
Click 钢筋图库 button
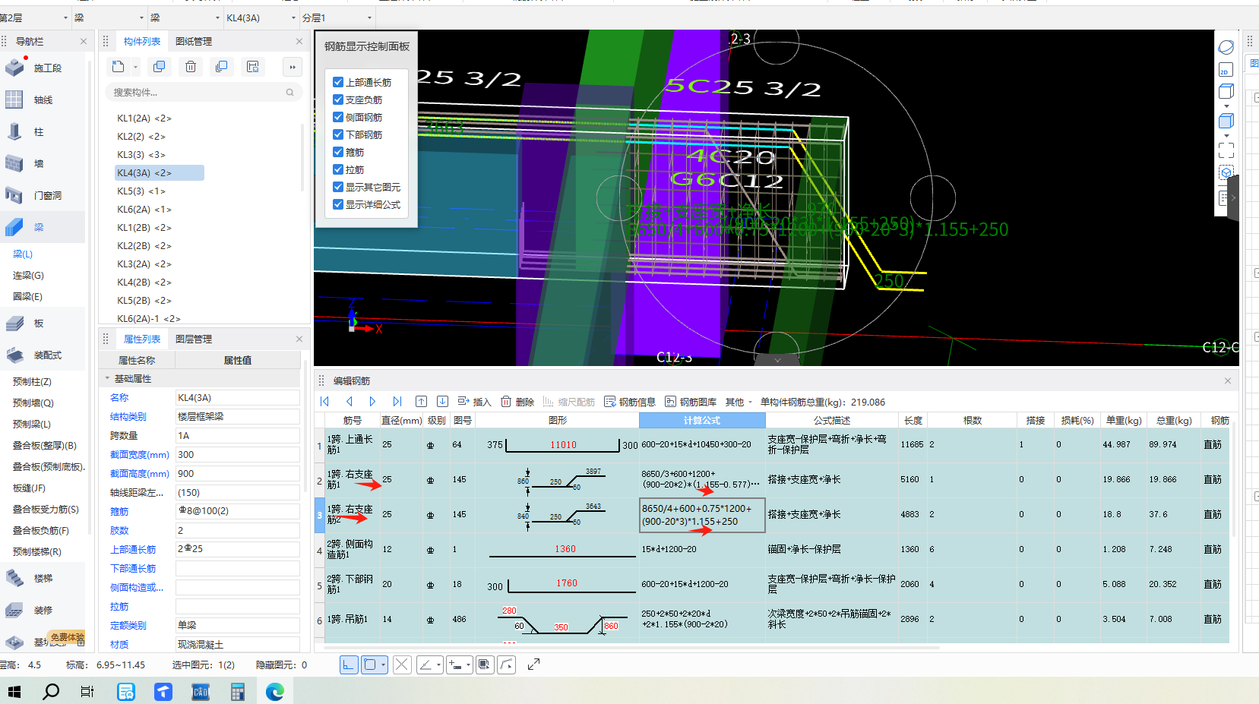(691, 402)
